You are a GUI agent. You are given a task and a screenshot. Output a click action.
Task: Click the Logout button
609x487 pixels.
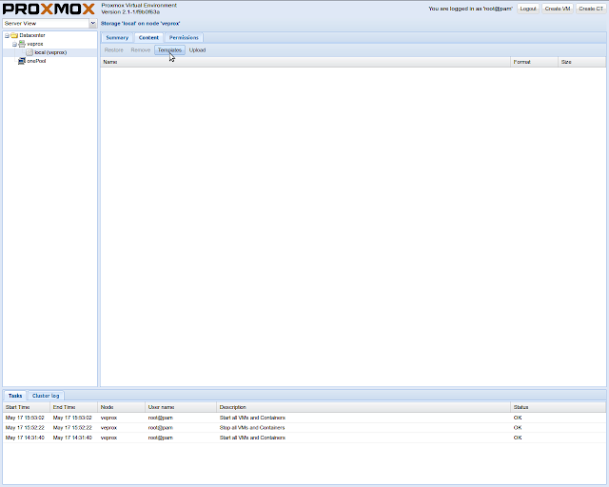(528, 9)
